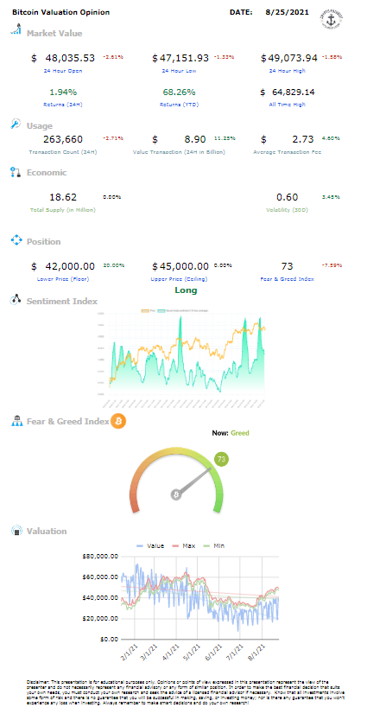Click the 24 Hour Open label
Viewport: 367px width, 720px height.
coord(63,71)
